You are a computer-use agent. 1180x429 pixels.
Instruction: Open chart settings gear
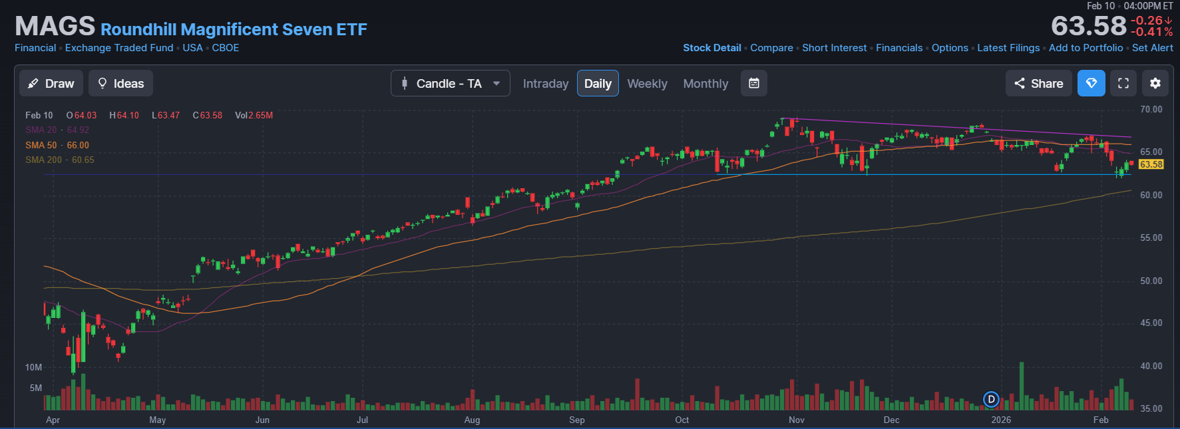(1155, 83)
